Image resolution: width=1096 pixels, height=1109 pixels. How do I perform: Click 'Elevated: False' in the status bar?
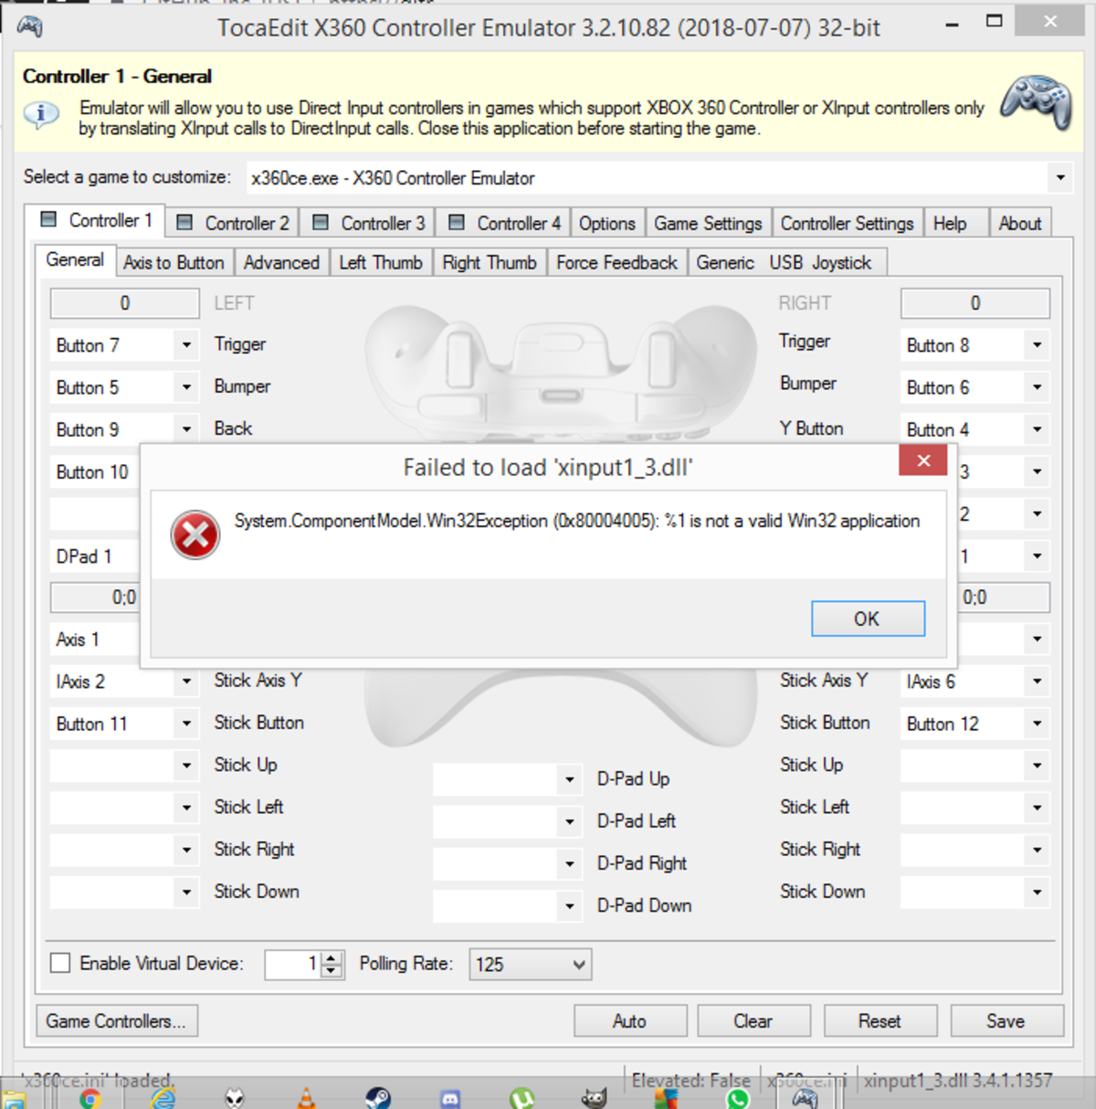coord(691,1081)
